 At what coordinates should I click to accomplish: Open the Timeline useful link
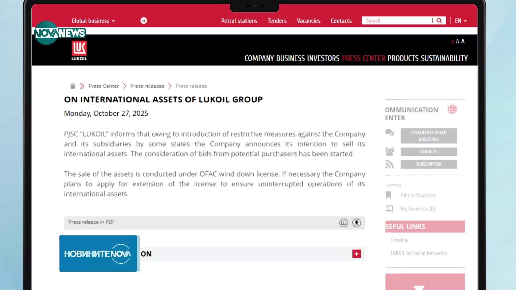tap(399, 240)
